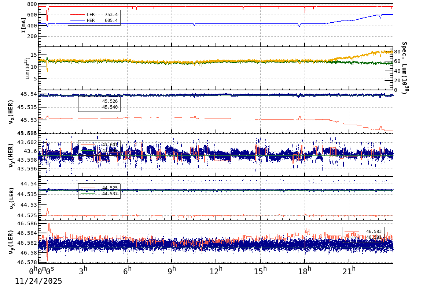
Task: Click the 44.53 tick label
Action: point(29,205)
